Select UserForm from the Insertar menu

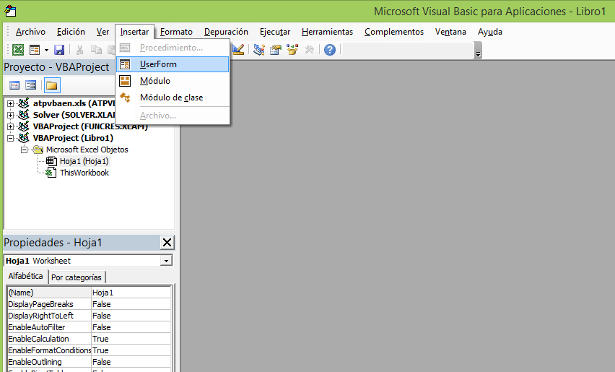(173, 64)
